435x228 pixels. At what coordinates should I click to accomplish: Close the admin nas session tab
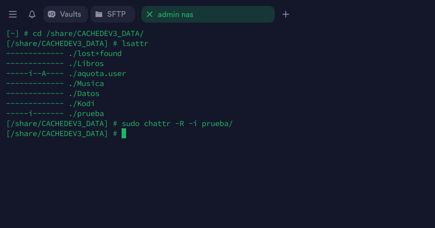coord(149,14)
